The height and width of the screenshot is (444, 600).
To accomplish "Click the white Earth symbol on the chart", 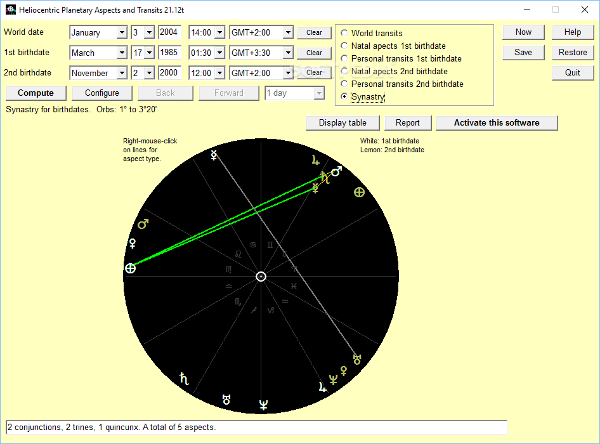I will [x=131, y=268].
